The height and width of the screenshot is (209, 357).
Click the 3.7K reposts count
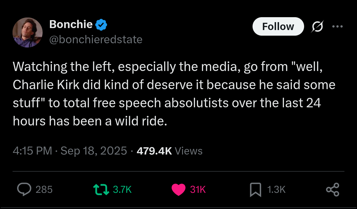(122, 190)
